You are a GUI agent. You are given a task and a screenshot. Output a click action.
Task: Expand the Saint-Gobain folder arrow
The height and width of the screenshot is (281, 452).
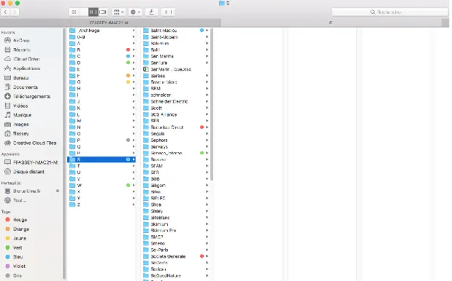pyautogui.click(x=207, y=37)
